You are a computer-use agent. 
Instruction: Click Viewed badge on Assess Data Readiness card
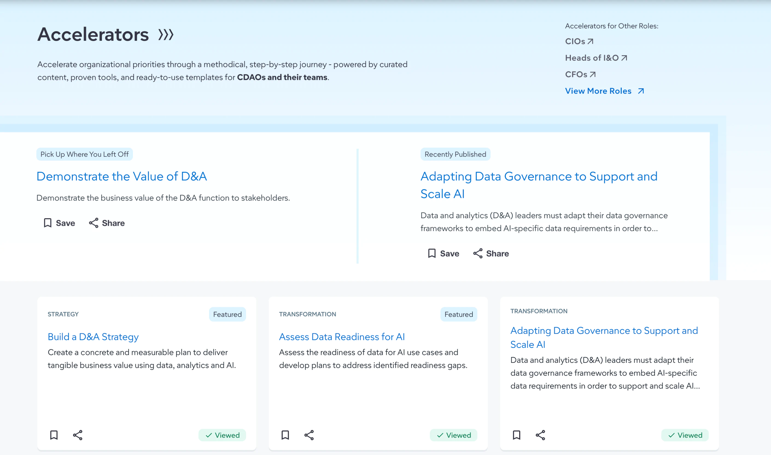453,435
